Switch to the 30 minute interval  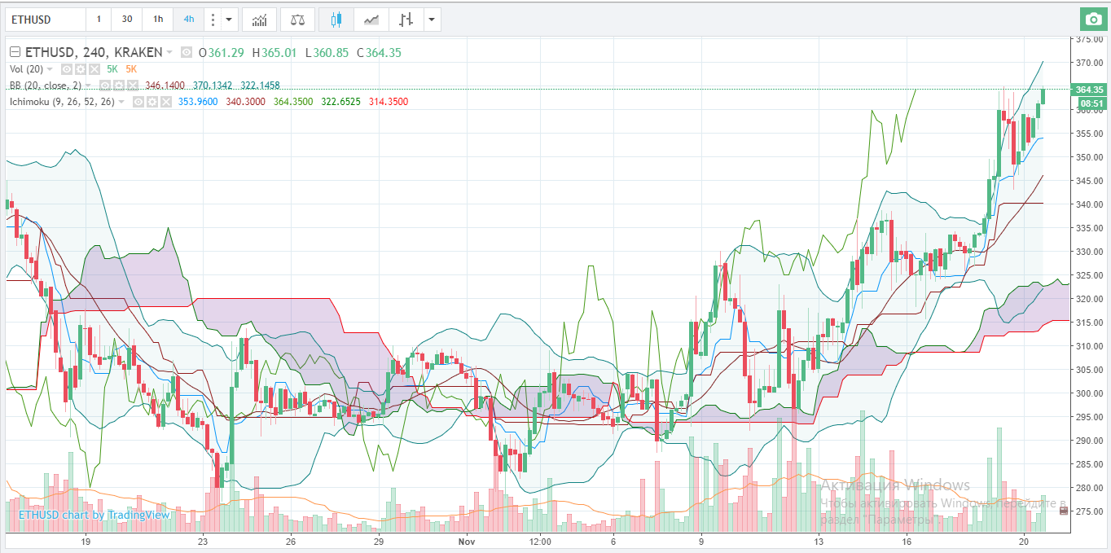(127, 19)
